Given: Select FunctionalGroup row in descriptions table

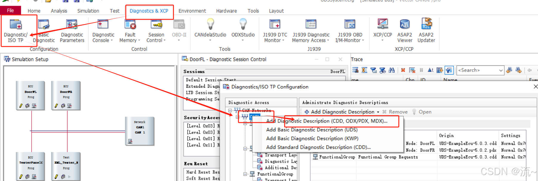Looking at the screenshot, I should (419, 157).
